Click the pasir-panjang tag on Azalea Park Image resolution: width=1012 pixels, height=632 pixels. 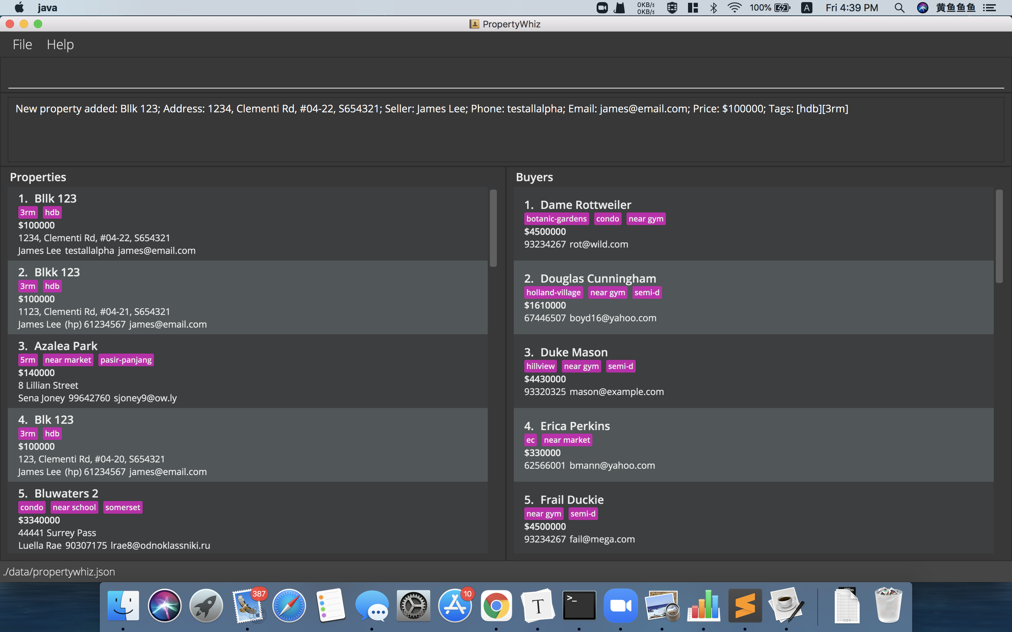tap(126, 360)
